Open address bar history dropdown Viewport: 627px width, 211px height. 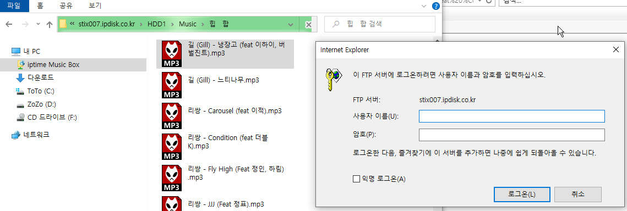tap(291, 25)
